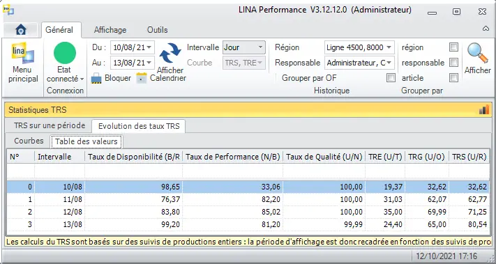Sort by Taux de Performance (N/B) header
The width and height of the screenshot is (496, 264).
(x=232, y=157)
